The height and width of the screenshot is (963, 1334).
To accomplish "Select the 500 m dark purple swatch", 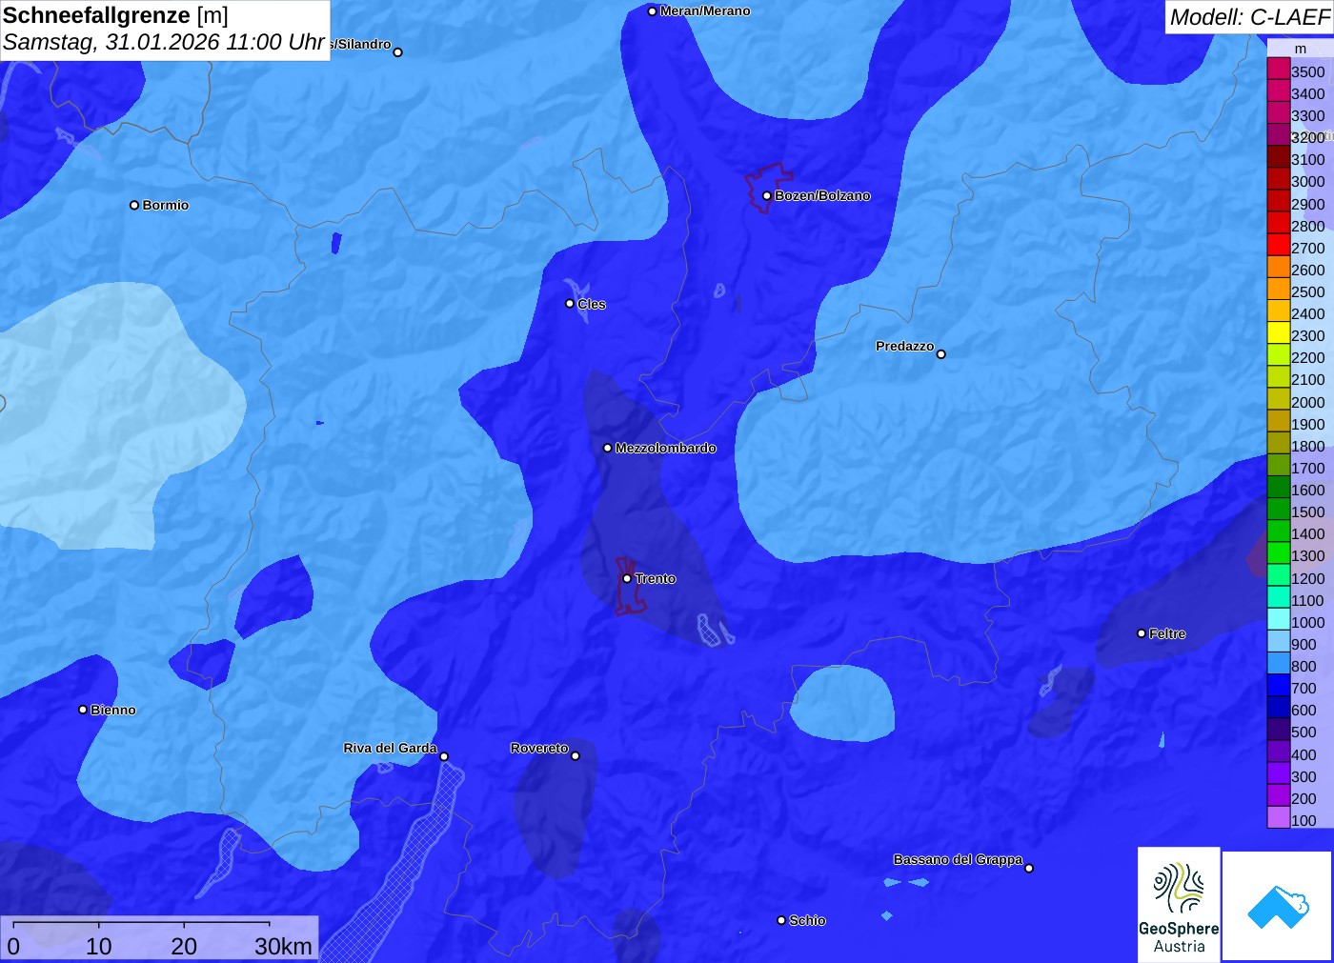I will point(1279,729).
